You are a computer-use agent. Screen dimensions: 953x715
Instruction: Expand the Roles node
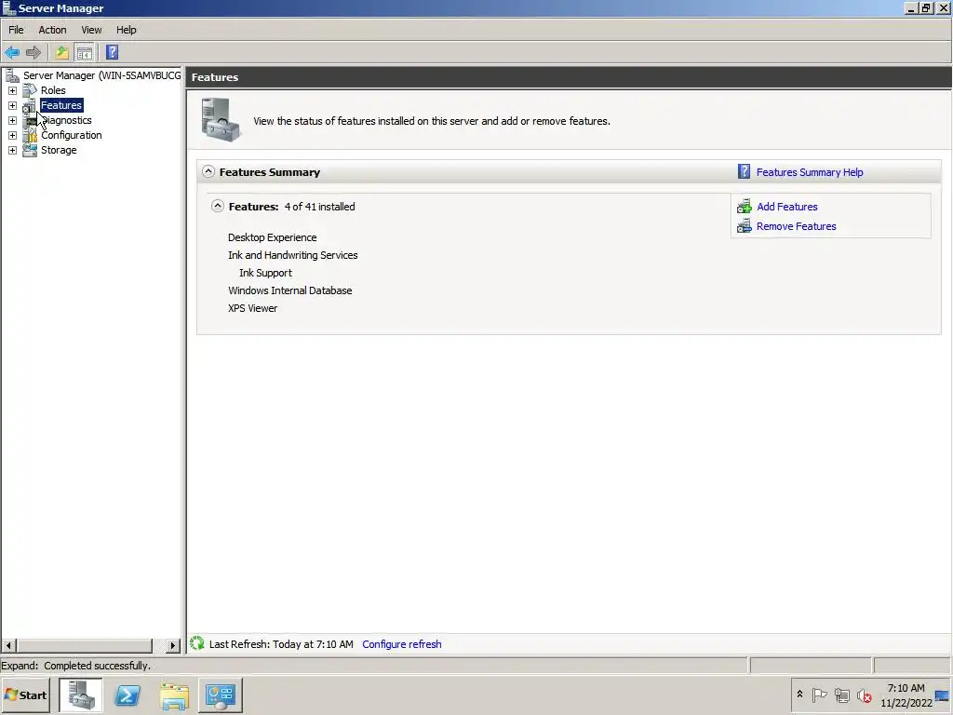(x=12, y=90)
